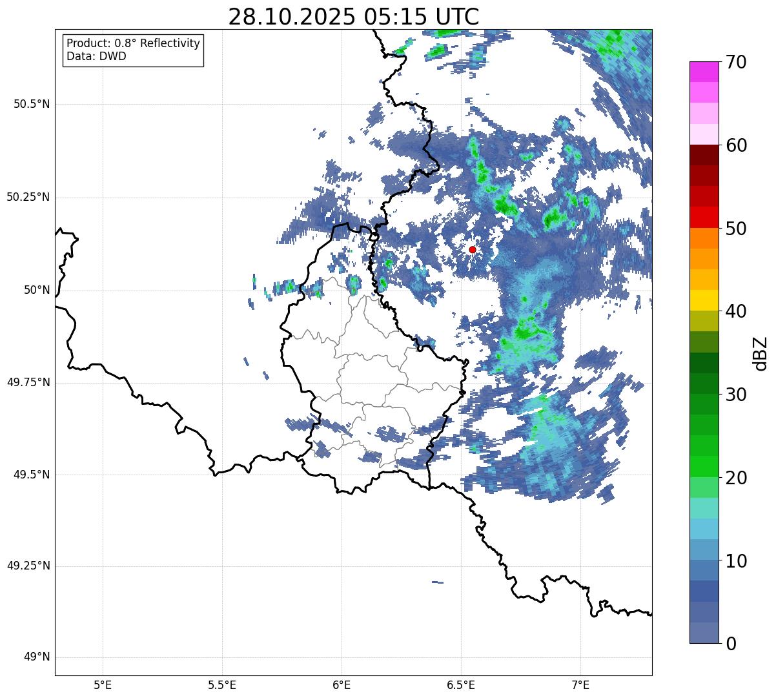Pick the yellow colorbar swatch above 40
The height and width of the screenshot is (698, 776).
pos(704,300)
